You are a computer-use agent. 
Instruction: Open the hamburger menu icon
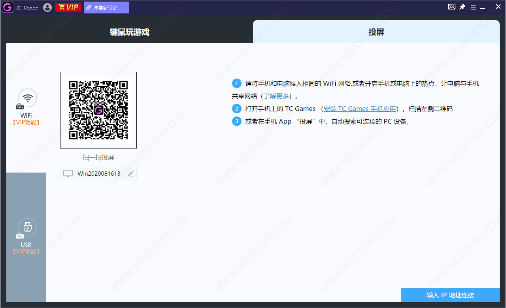click(473, 7)
